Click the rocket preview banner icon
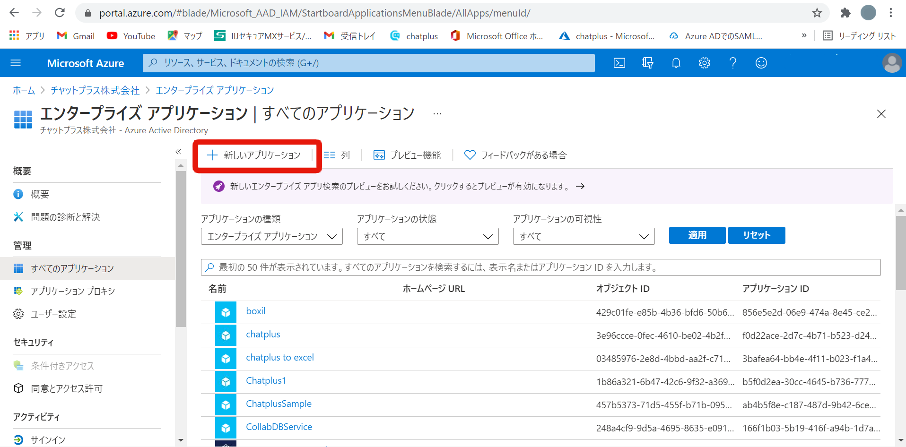The height and width of the screenshot is (447, 906). pyautogui.click(x=218, y=186)
